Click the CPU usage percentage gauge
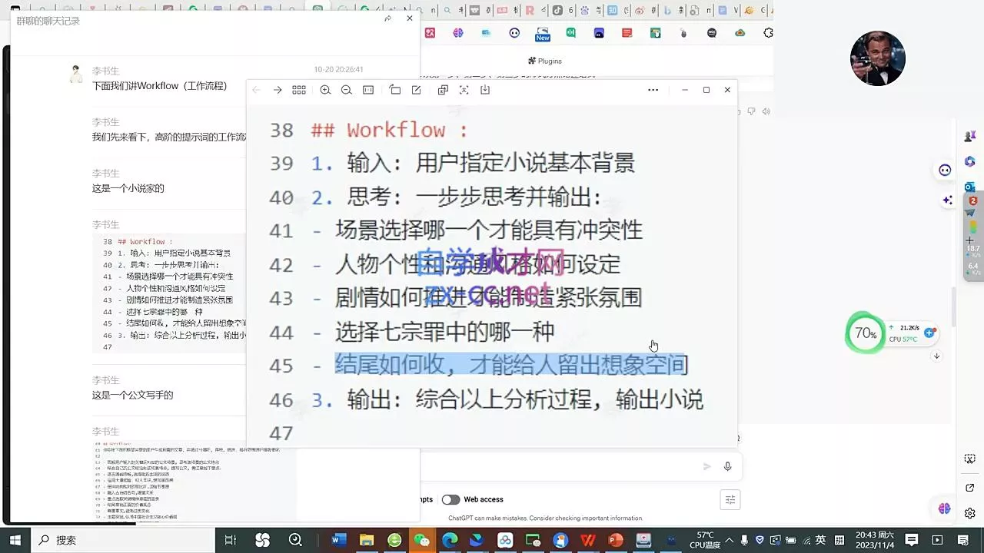The image size is (984, 553). (866, 333)
